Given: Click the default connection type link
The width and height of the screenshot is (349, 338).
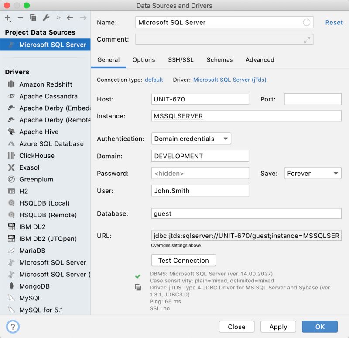Looking at the screenshot, I should pyautogui.click(x=155, y=80).
